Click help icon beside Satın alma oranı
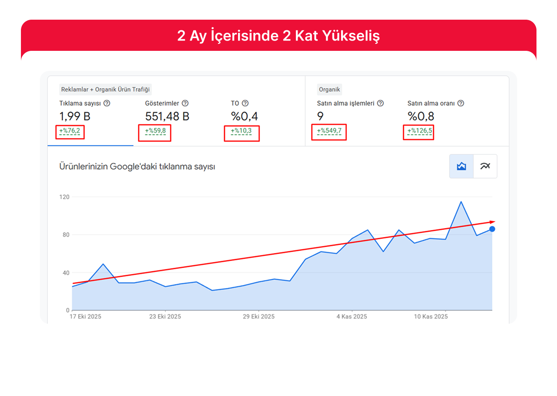The width and height of the screenshot is (557, 396). pos(461,103)
